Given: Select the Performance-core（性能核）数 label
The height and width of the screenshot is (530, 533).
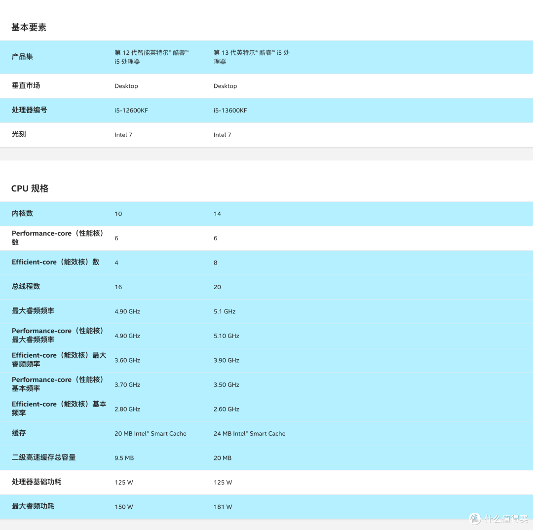Looking at the screenshot, I should click(57, 238).
